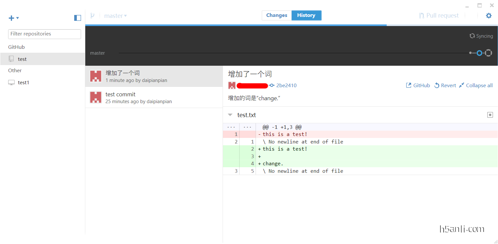Click the book icon beside test repository
The image size is (498, 244).
coord(11,59)
